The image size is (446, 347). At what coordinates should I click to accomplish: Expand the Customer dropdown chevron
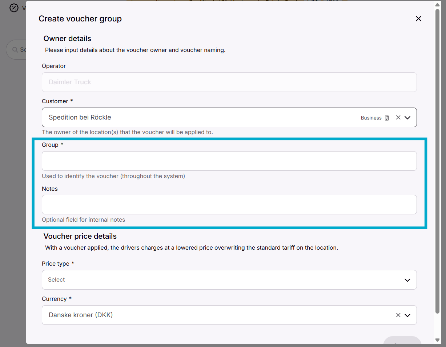click(x=407, y=117)
